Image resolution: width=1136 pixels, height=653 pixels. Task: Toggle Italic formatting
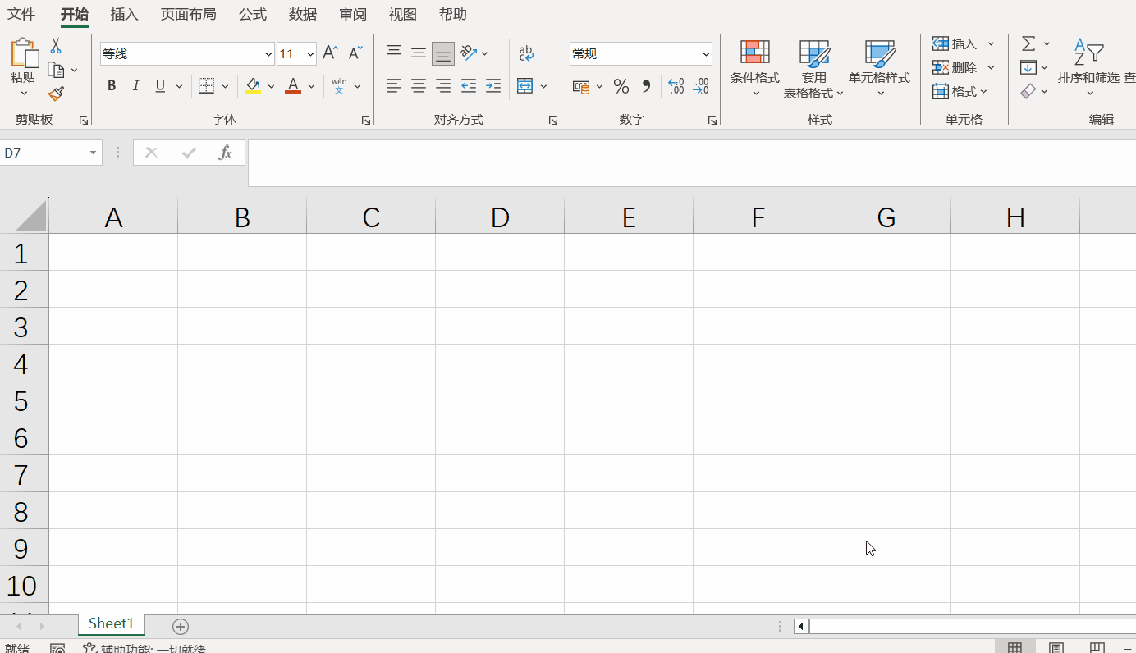(x=136, y=86)
